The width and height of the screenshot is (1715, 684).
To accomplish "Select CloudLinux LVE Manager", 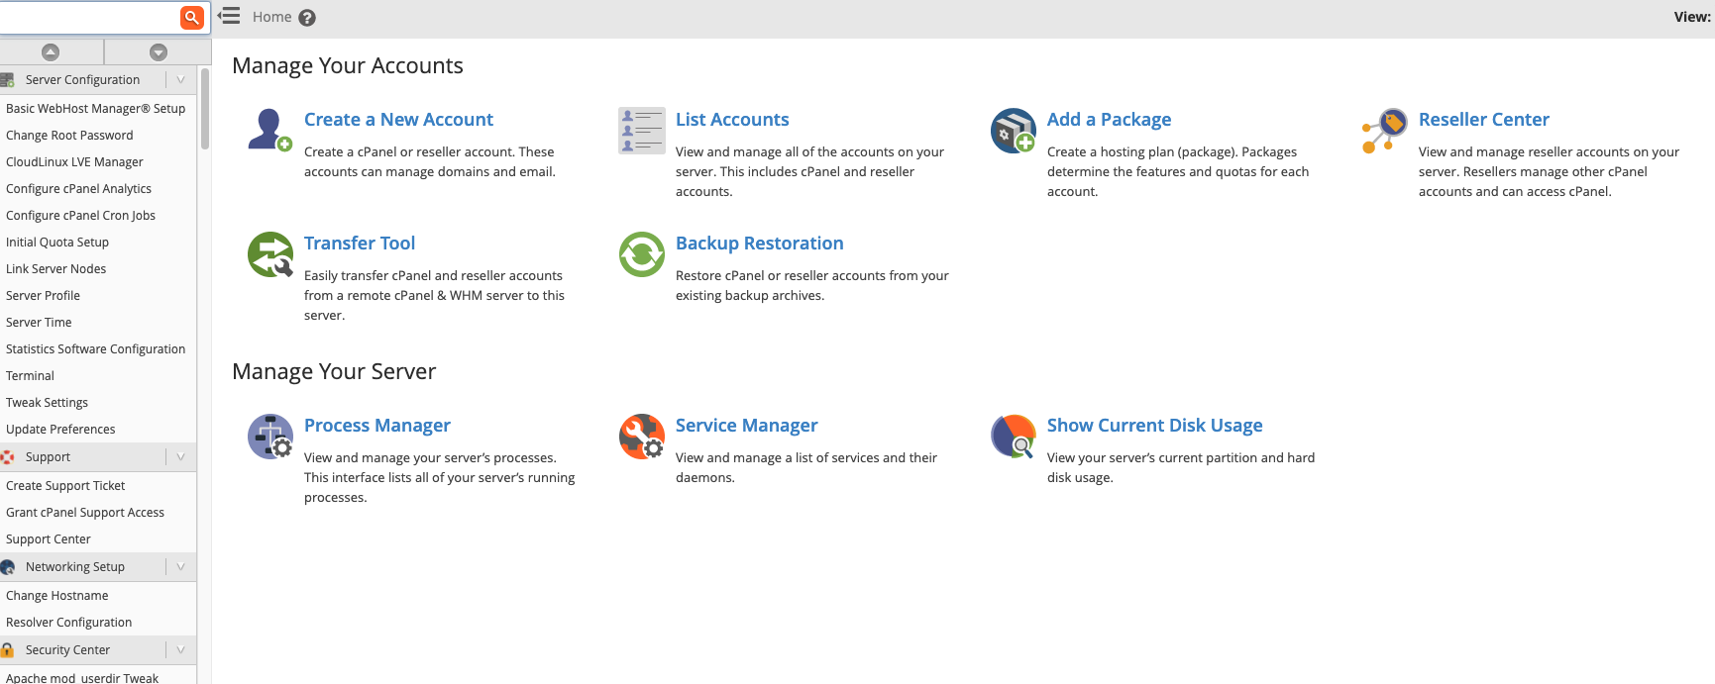I will [74, 162].
